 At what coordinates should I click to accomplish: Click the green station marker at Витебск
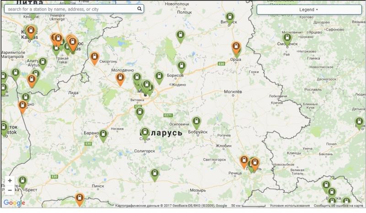pos(230,17)
